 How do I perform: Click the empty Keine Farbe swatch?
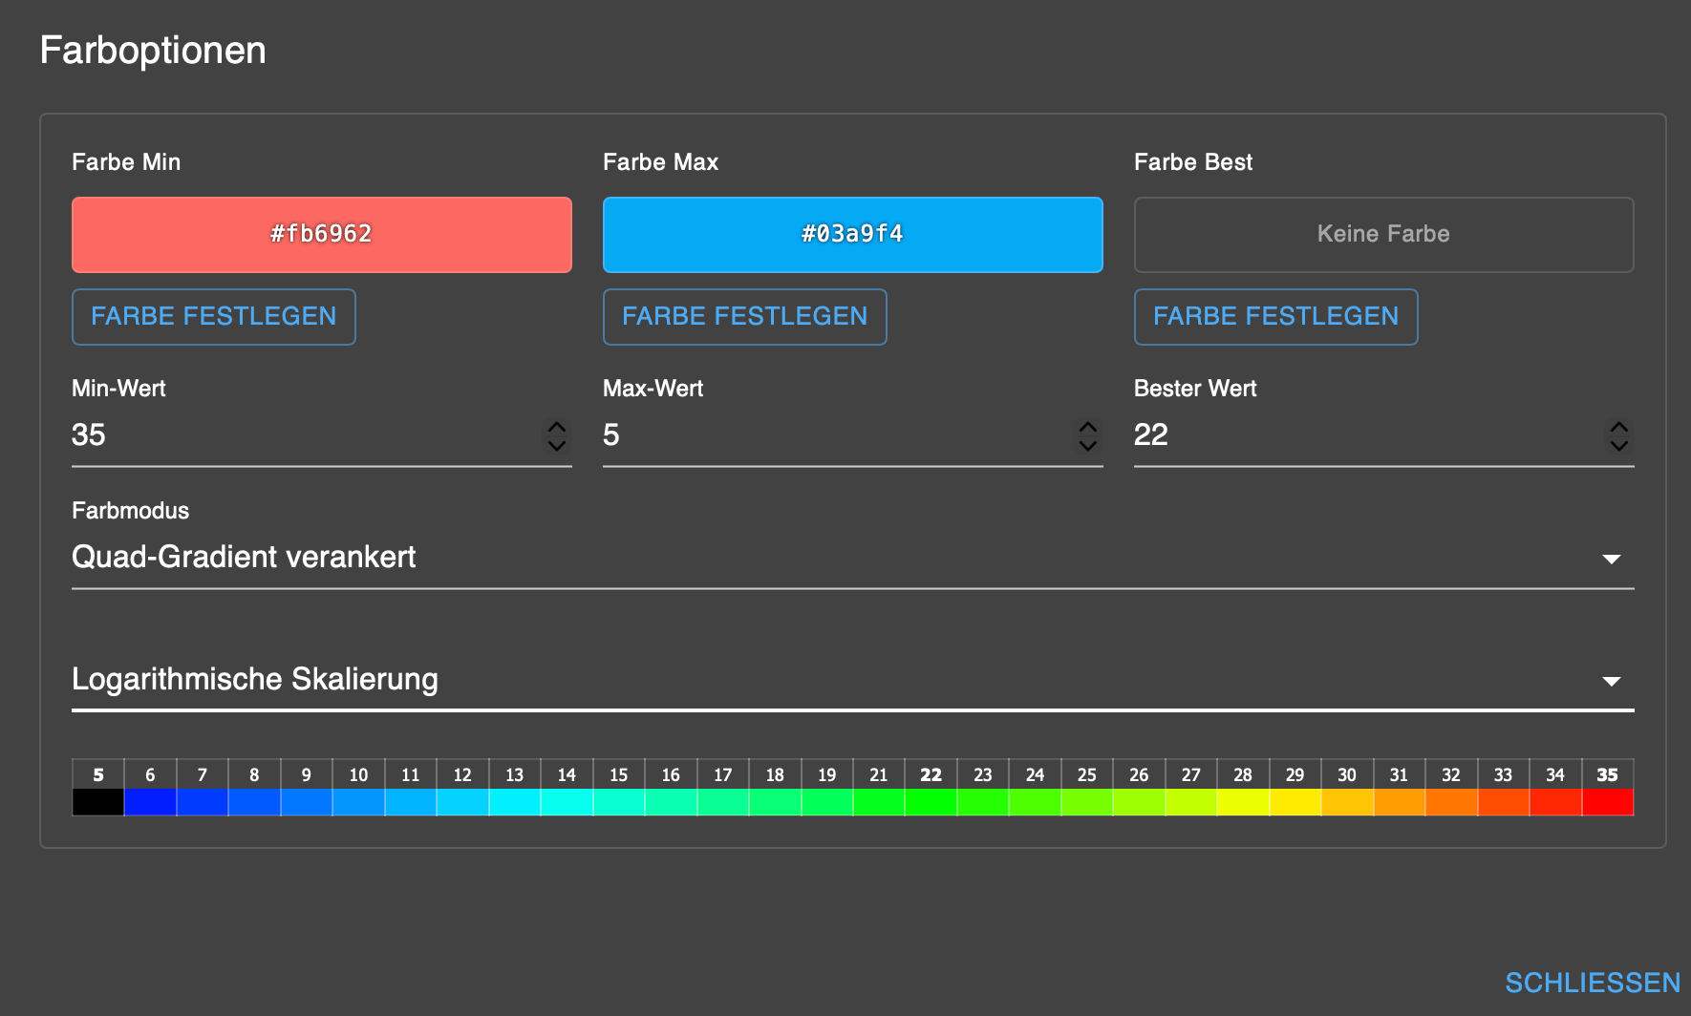pyautogui.click(x=1384, y=235)
